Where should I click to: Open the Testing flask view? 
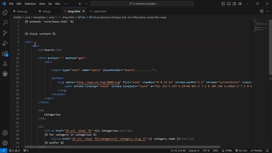point(5,64)
